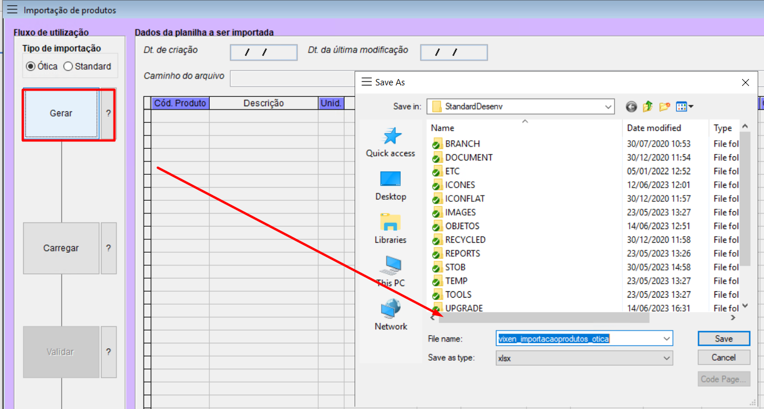Open Quick access location
Screen dimensions: 764x409
click(390, 142)
